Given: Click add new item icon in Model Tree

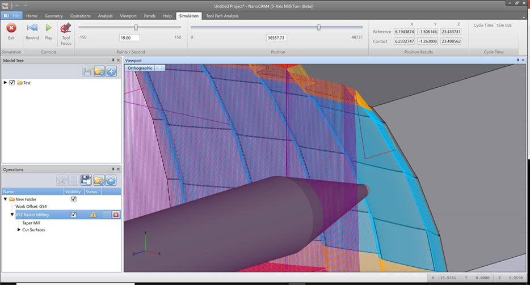Looking at the screenshot, I should pos(111,71).
